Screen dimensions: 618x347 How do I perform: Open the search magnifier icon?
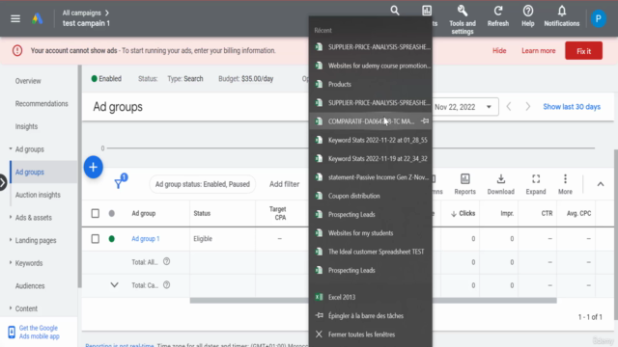(x=395, y=11)
